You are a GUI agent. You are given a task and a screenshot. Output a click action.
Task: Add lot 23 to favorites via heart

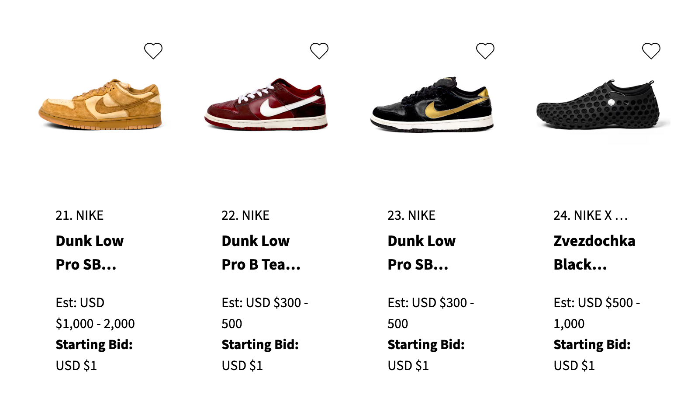pyautogui.click(x=485, y=51)
